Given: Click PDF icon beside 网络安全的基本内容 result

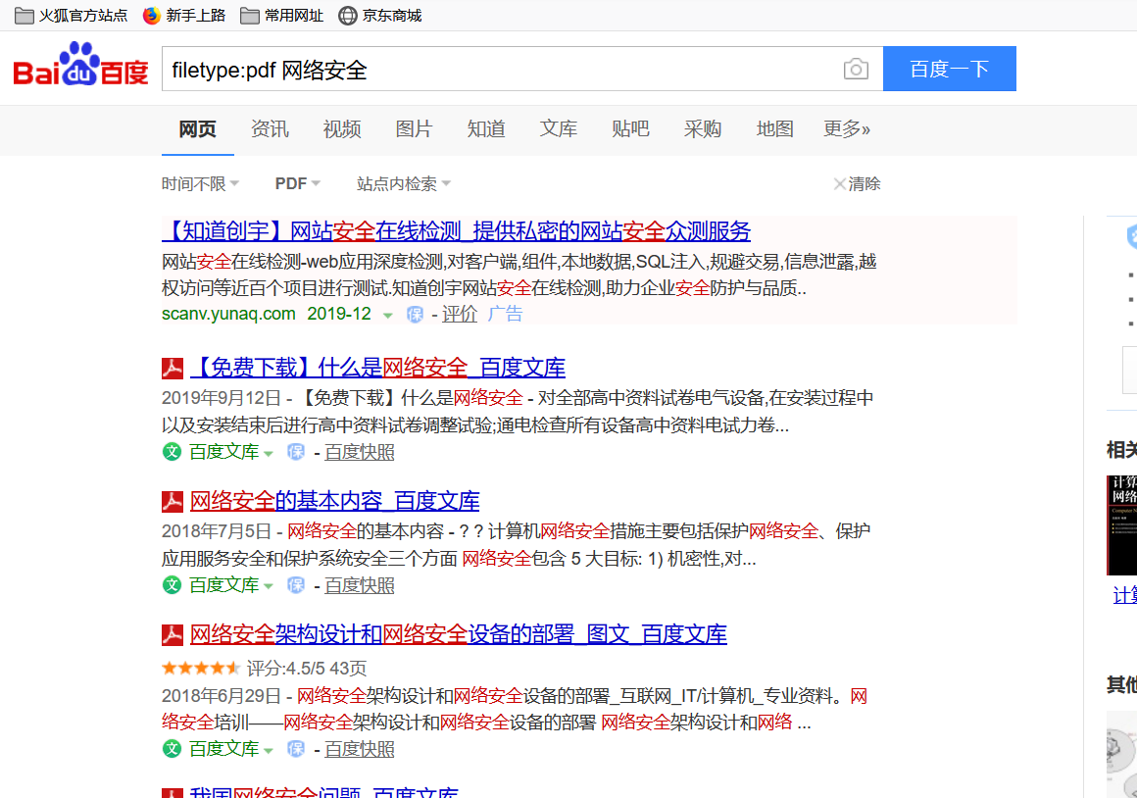Looking at the screenshot, I should (172, 501).
